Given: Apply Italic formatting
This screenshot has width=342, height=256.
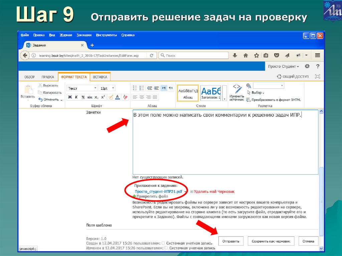Looking at the screenshot, I should pos(76,97).
